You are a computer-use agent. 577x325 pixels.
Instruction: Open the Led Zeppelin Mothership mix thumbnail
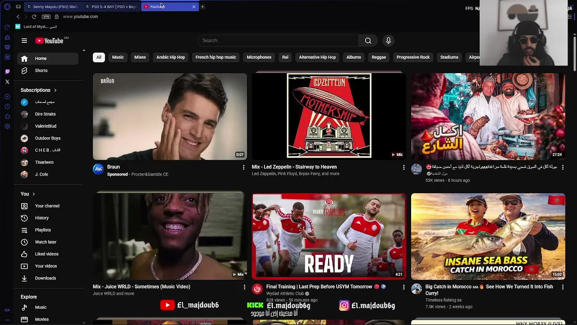pos(329,116)
